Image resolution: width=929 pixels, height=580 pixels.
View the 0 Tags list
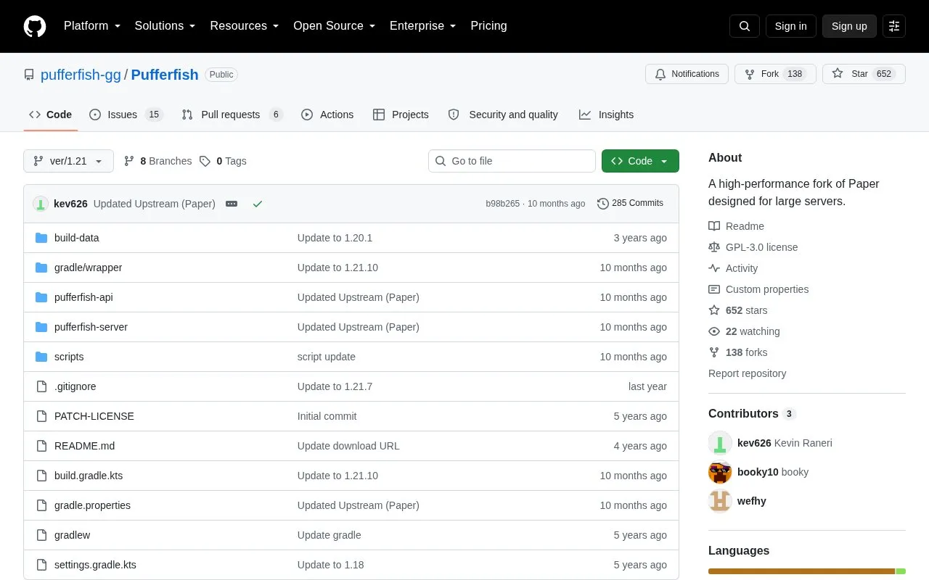(223, 161)
